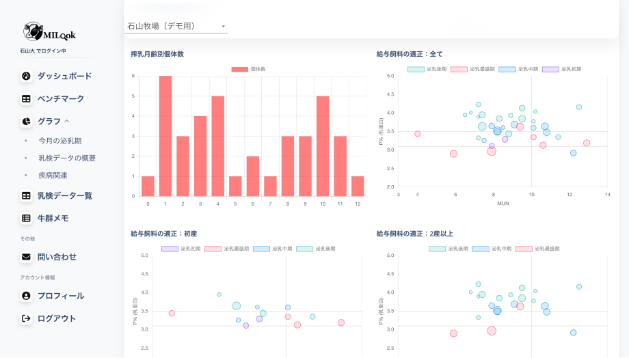Screen dimensions: 629x358
Task: Click the 問い合わせ envelope icon
Action: [x=26, y=258]
